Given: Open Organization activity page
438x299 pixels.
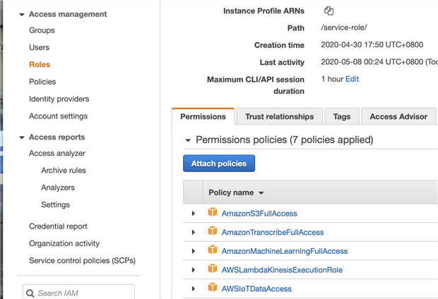Looking at the screenshot, I should coord(64,243).
